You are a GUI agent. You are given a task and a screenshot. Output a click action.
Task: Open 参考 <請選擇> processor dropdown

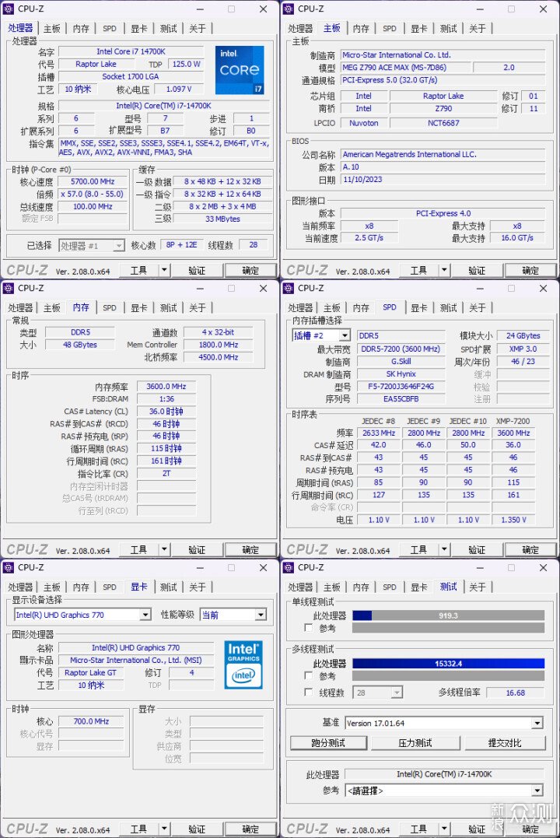(537, 791)
